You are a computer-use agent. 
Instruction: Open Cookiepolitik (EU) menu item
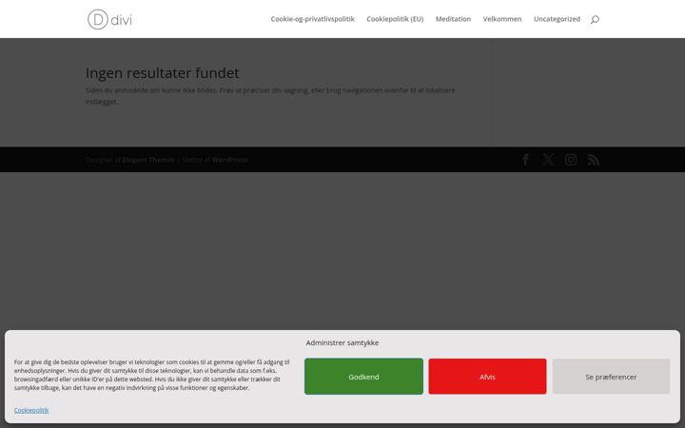[395, 19]
